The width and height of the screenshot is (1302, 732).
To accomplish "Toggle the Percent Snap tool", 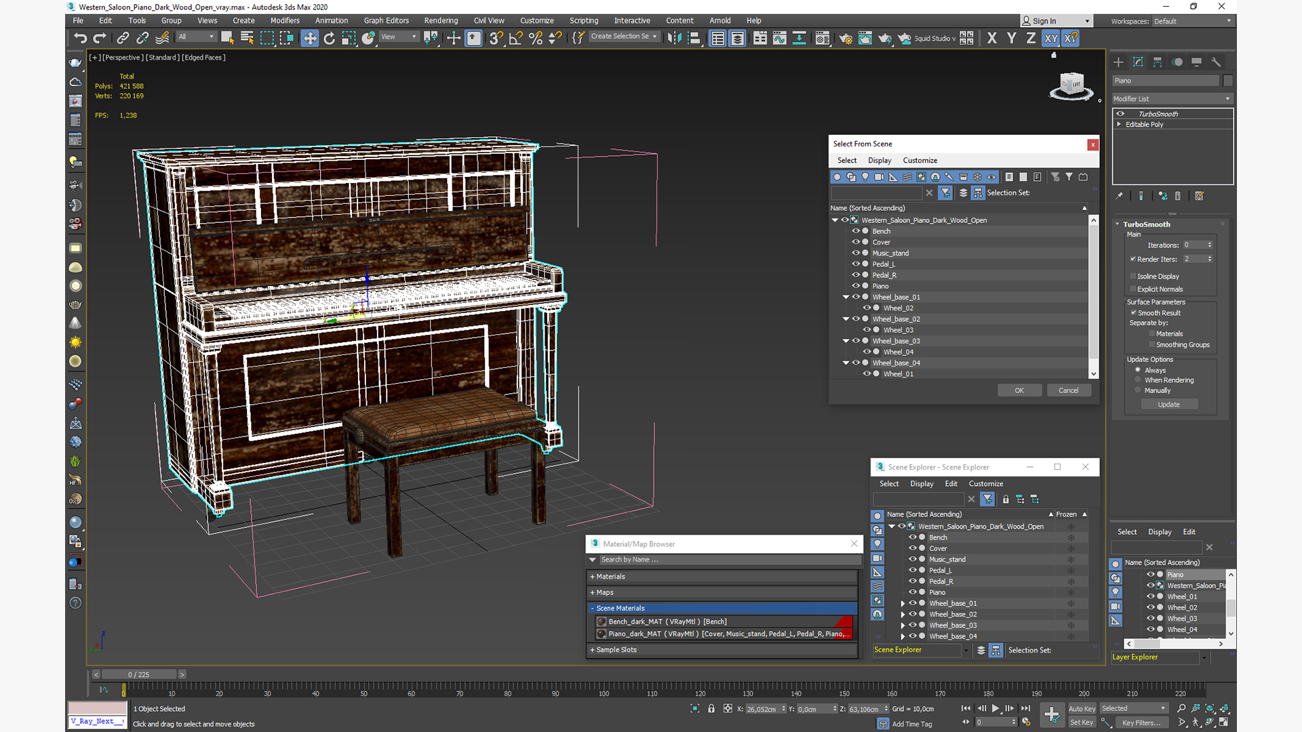I will coord(536,38).
